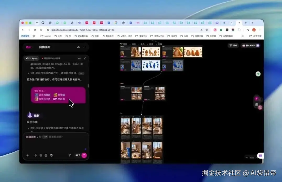Image resolution: width=282 pixels, height=182 pixels.
Task: Click the lightning bolt icon in chat input
Action: coord(36,155)
